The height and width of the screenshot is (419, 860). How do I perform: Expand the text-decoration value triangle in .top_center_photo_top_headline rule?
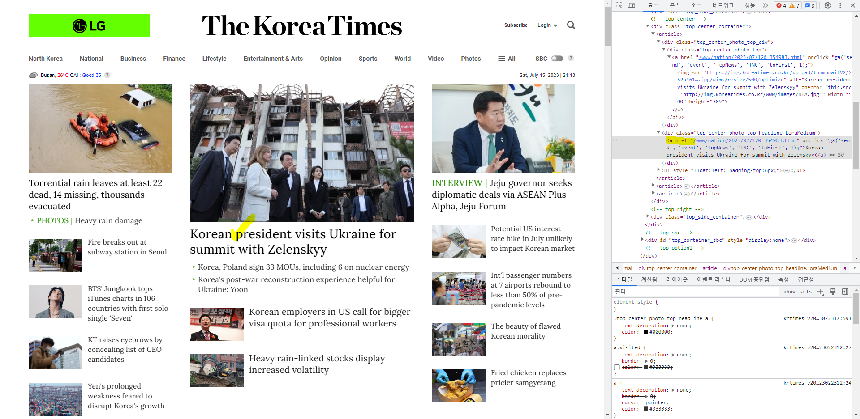tap(673, 326)
